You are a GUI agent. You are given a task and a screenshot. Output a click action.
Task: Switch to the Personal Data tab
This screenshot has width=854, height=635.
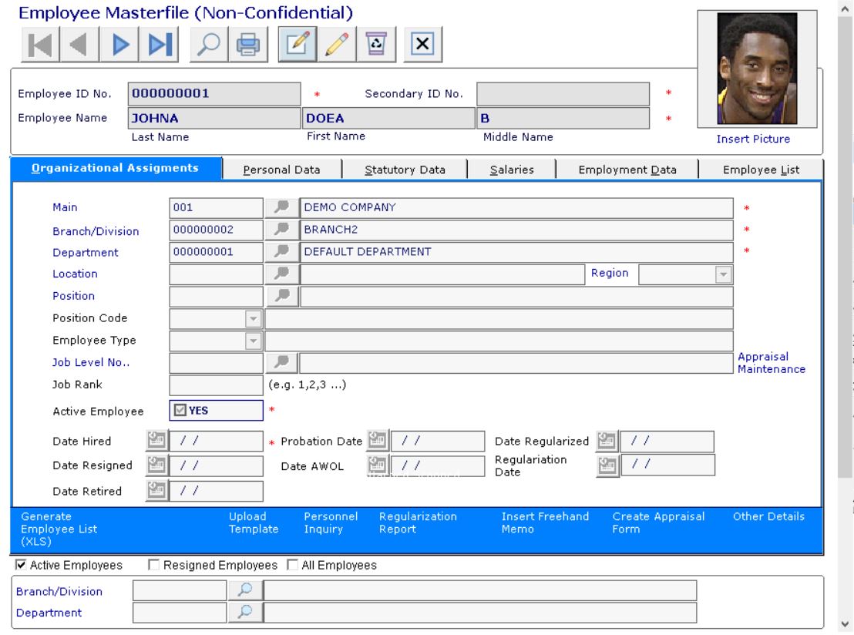(x=281, y=170)
